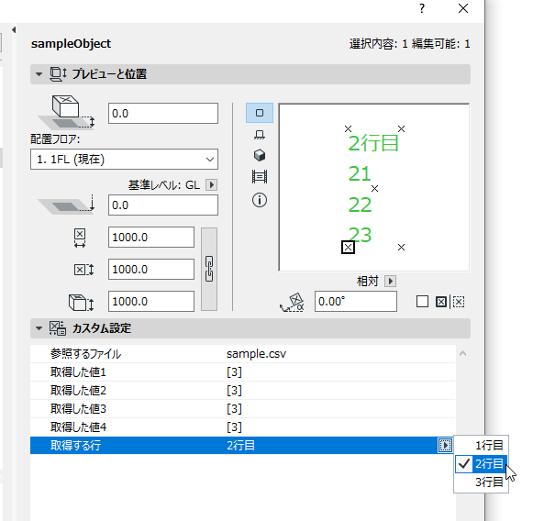Select the 取得した値1 row
Viewport: 533px width, 521px height.
243,372
